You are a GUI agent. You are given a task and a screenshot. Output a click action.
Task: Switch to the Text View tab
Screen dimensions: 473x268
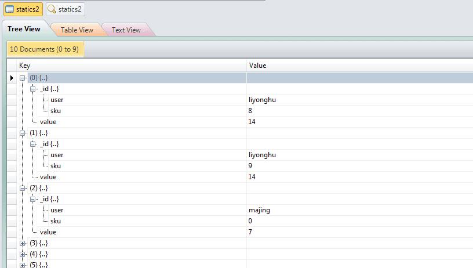click(126, 30)
